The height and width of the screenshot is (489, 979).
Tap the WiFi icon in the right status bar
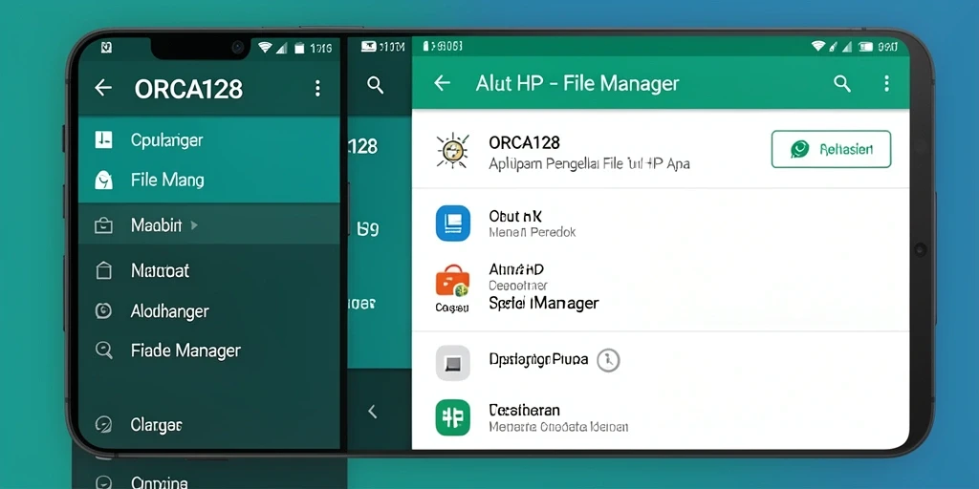pyautogui.click(x=818, y=46)
